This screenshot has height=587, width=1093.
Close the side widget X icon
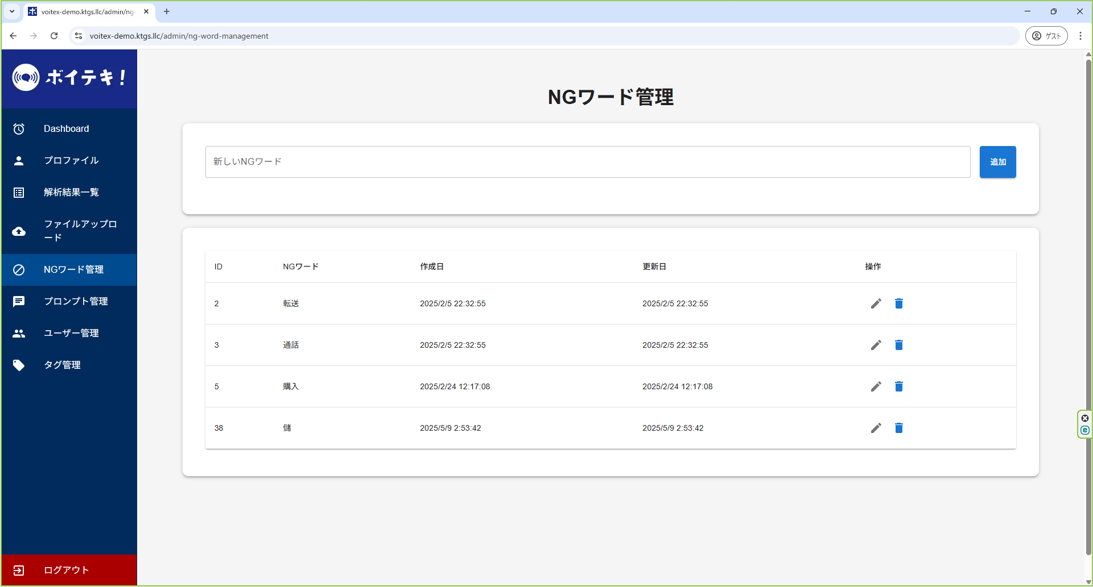click(x=1085, y=418)
